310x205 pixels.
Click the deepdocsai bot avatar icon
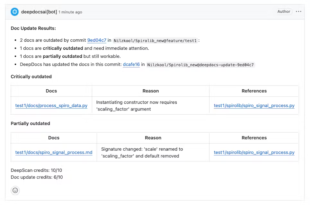[x=15, y=12]
